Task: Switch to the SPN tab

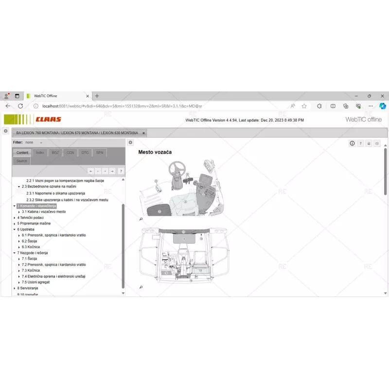Action: coord(100,152)
